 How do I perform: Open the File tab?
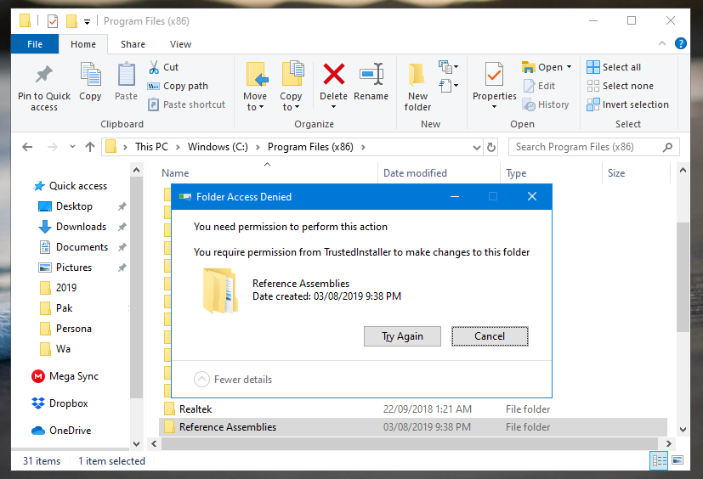coord(35,44)
